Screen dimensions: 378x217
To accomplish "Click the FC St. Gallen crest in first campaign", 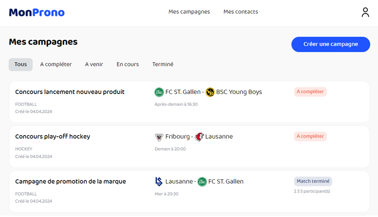I will tap(159, 92).
